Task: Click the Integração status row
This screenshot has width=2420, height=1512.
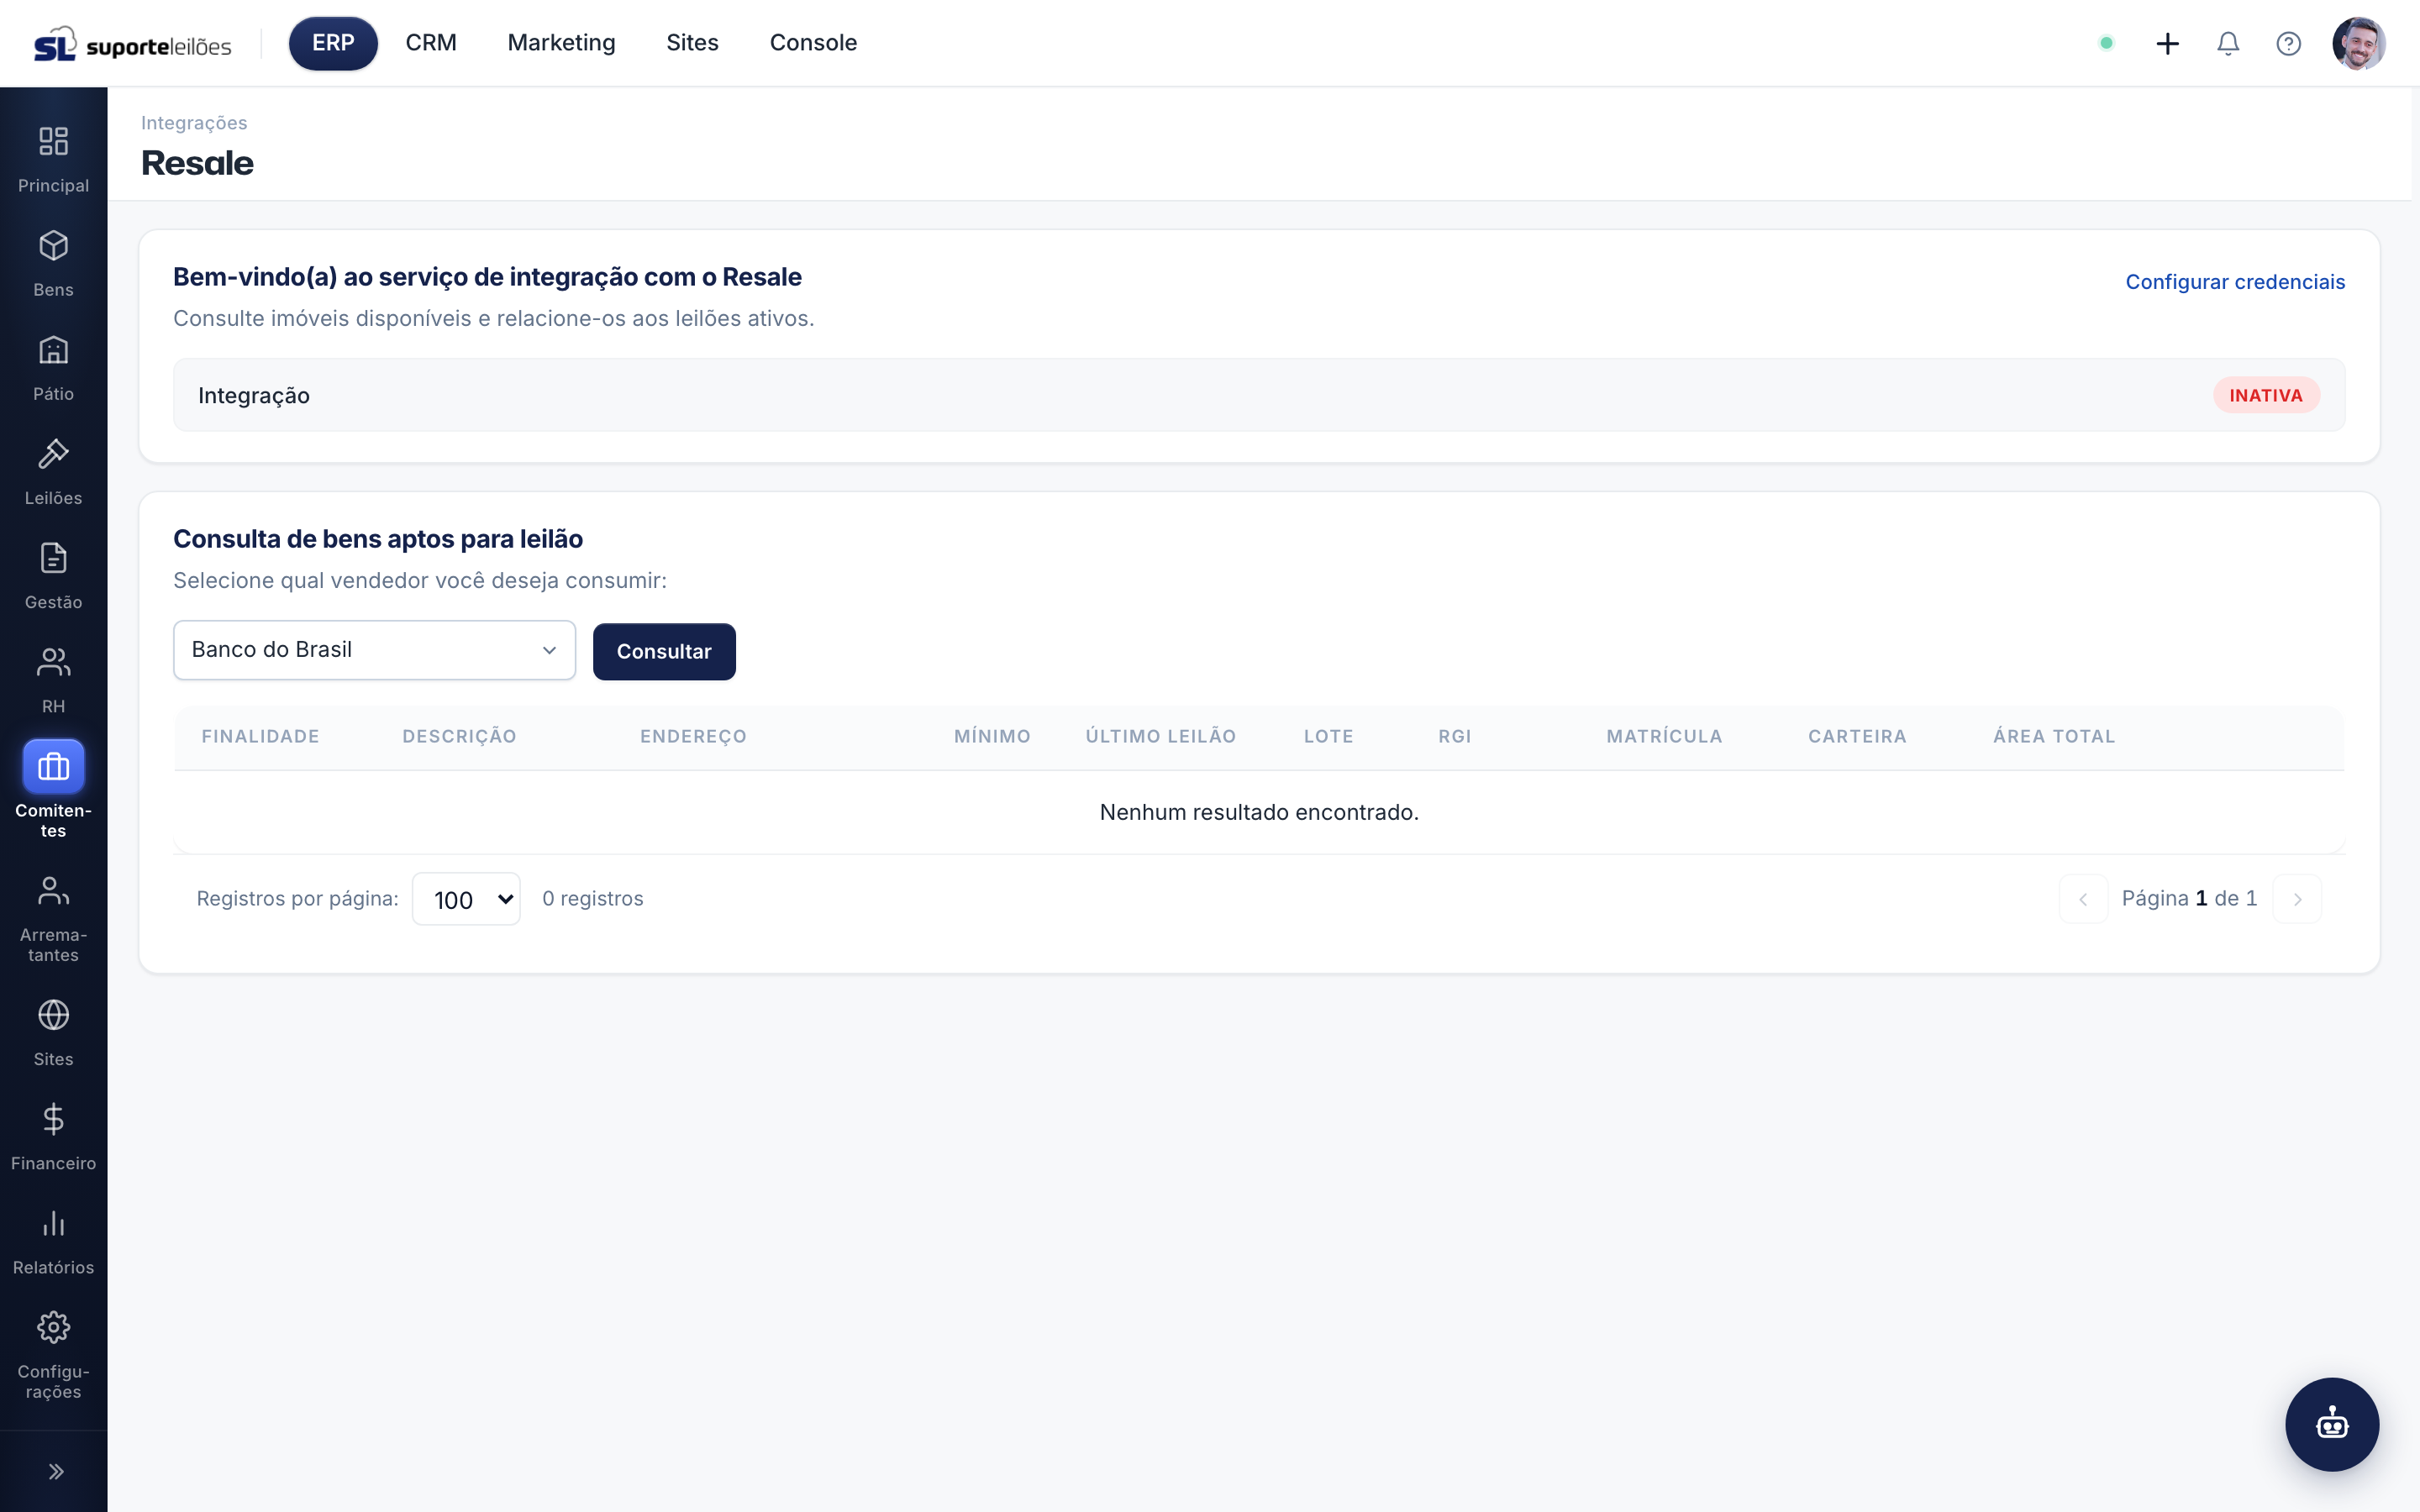Action: [1259, 395]
